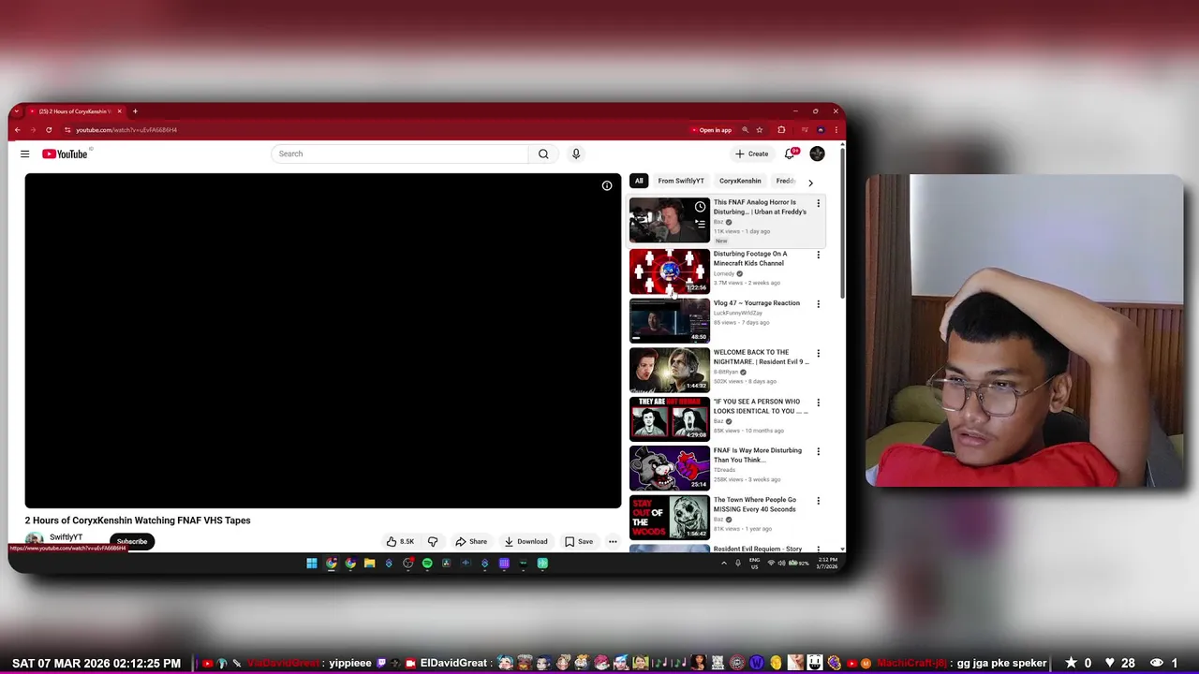Viewport: 1199px width, 674px height.
Task: Select the All filter chip
Action: 639,181
